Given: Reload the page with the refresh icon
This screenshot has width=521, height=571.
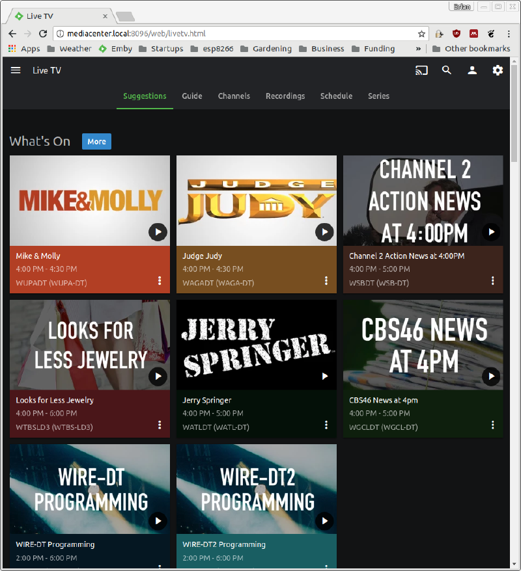Looking at the screenshot, I should point(43,34).
